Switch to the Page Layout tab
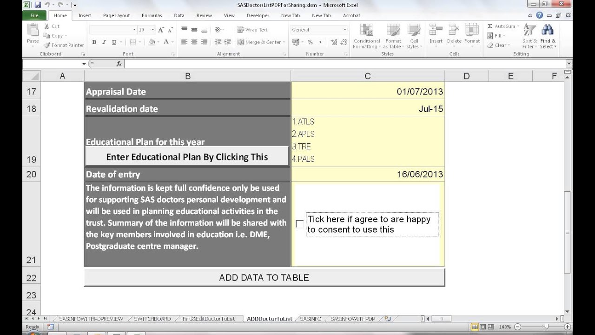The width and height of the screenshot is (595, 335). (x=116, y=15)
